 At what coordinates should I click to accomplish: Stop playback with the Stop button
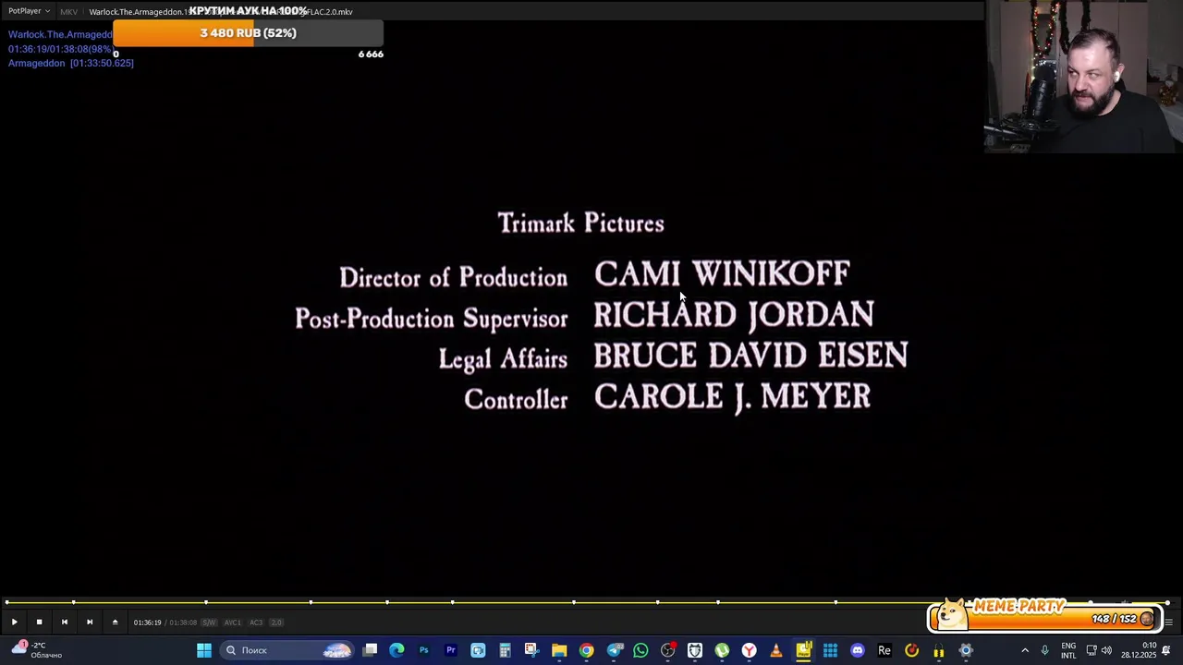pyautogui.click(x=39, y=623)
